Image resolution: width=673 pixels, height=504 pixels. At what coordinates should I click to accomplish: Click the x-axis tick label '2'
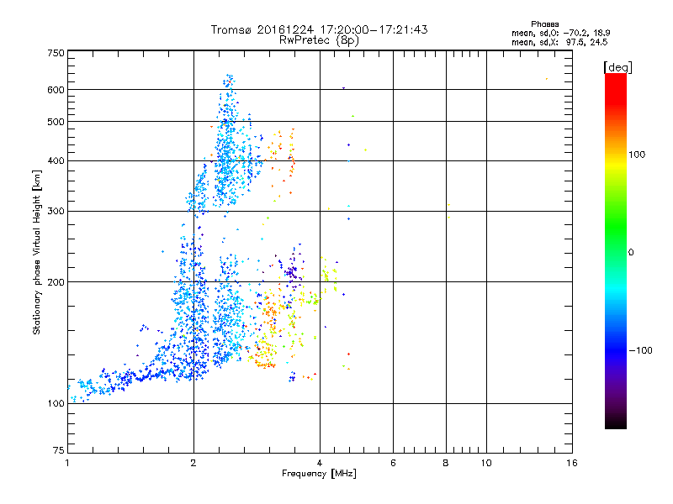click(193, 463)
